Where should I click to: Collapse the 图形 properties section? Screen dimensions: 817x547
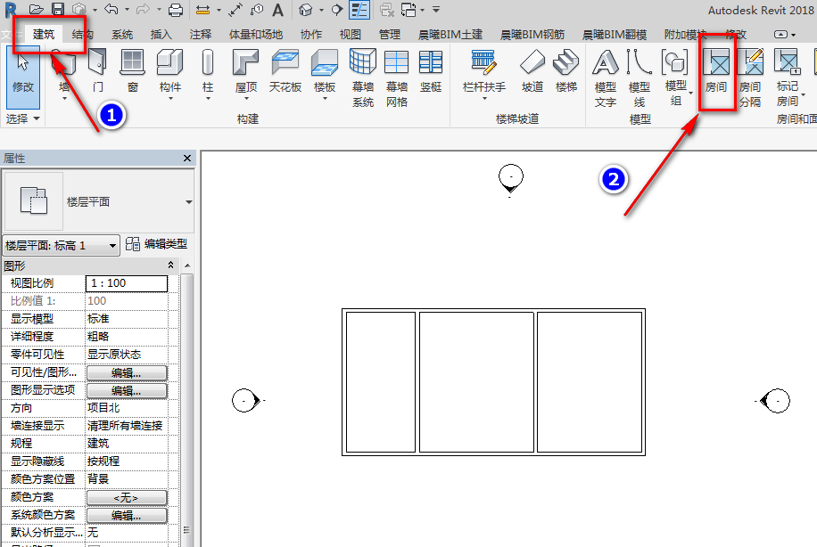[170, 265]
